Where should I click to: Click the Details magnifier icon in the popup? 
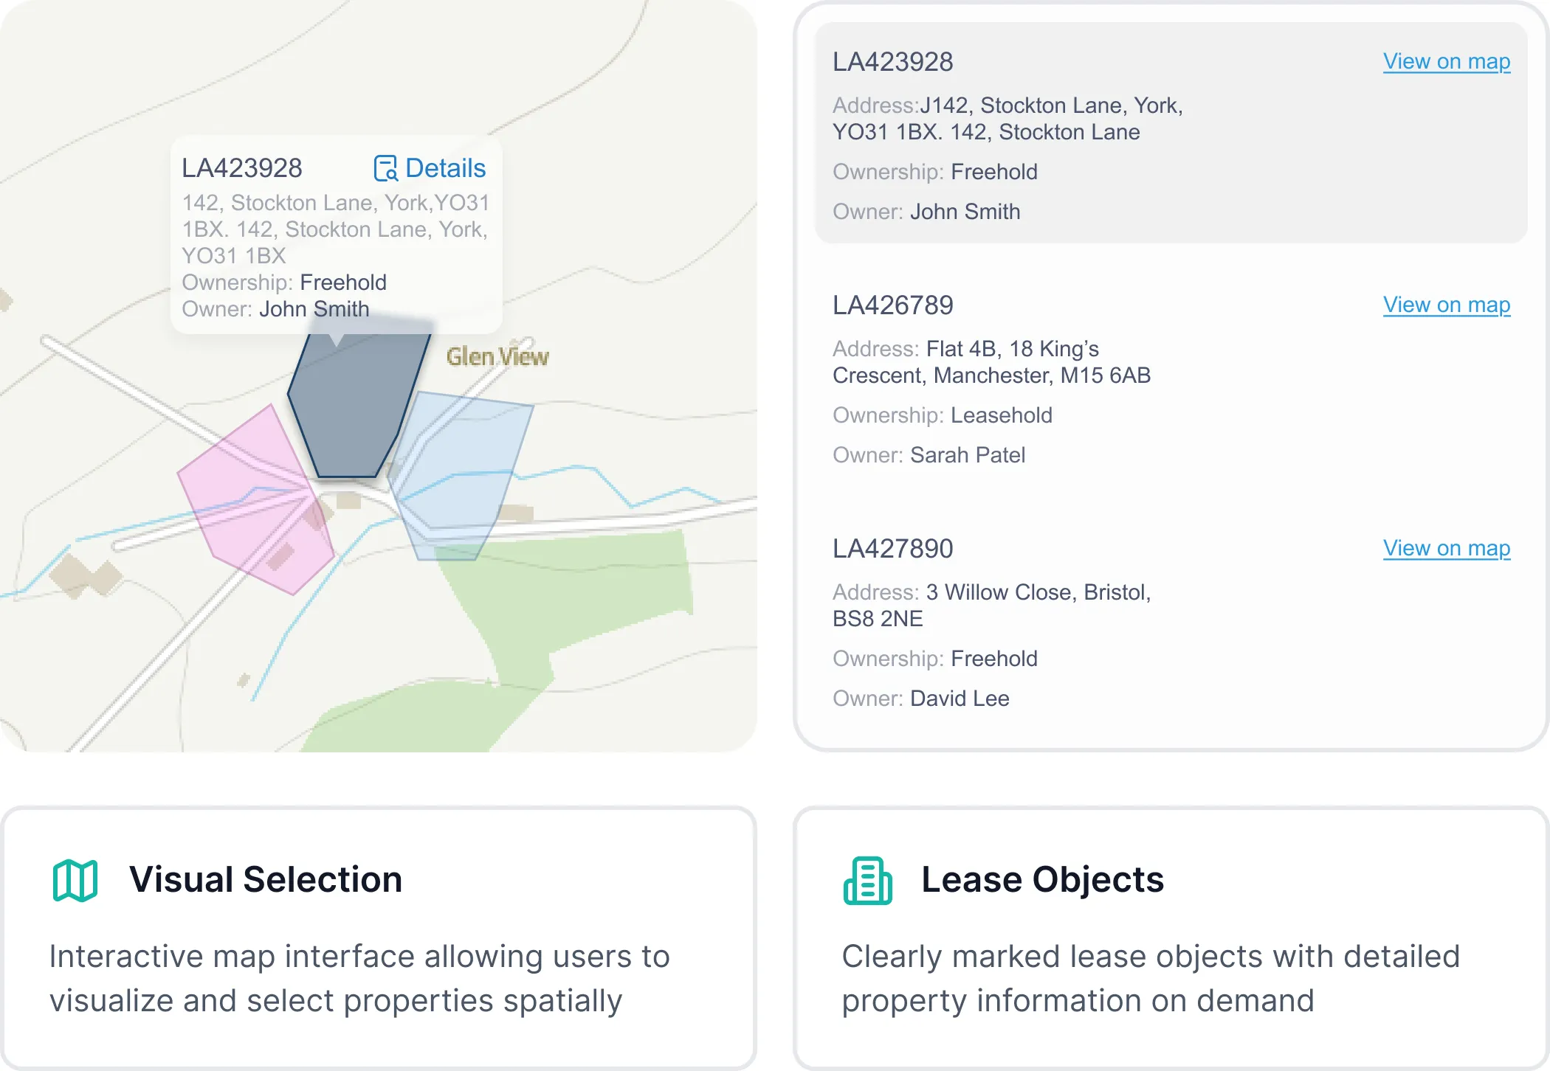pyautogui.click(x=386, y=169)
